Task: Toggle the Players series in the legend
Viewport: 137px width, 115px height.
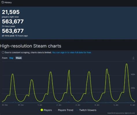Action: click(46, 110)
